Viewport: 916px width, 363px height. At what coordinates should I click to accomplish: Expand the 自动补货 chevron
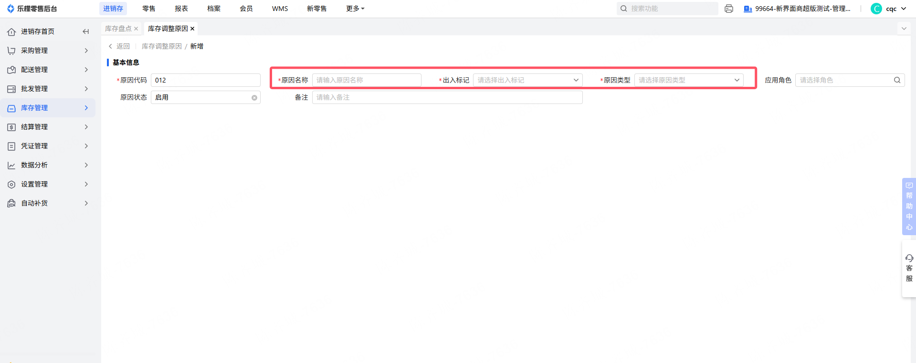click(x=86, y=203)
